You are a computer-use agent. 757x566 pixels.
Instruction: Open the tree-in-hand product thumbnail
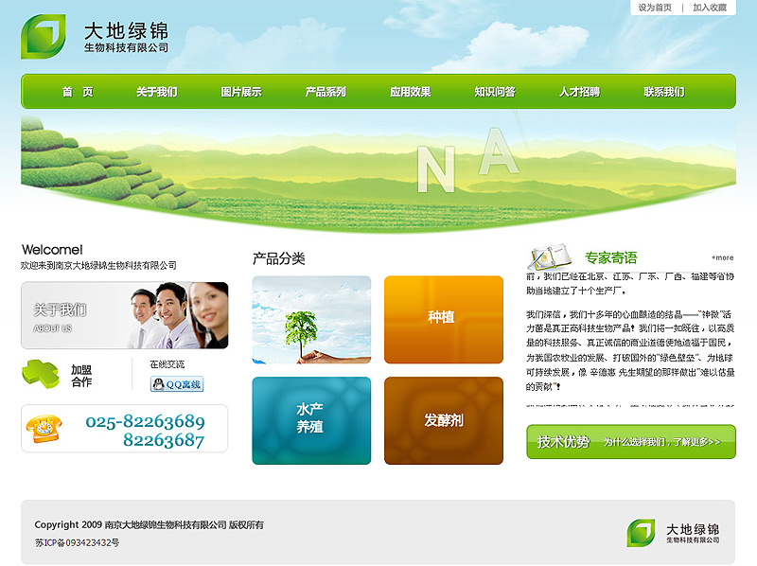(311, 319)
